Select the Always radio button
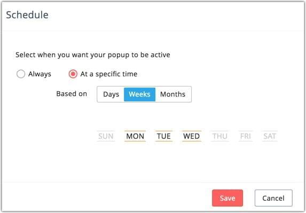 pyautogui.click(x=21, y=74)
